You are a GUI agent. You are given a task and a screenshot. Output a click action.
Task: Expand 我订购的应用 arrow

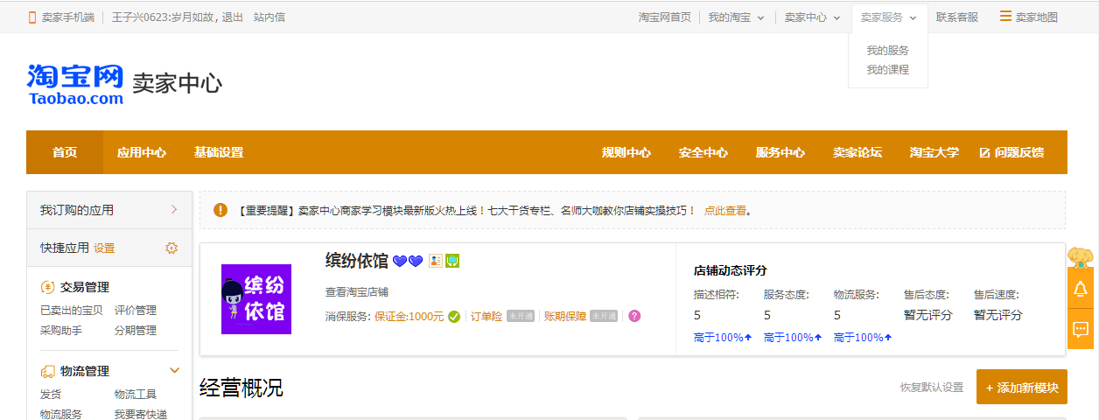174,210
